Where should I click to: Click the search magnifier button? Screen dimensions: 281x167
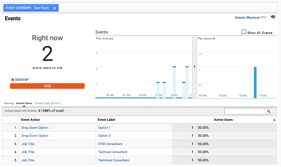coord(269,111)
